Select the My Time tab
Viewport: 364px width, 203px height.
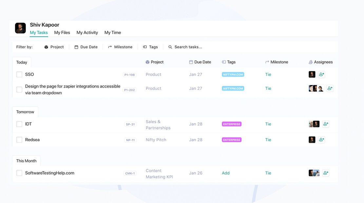click(x=113, y=33)
